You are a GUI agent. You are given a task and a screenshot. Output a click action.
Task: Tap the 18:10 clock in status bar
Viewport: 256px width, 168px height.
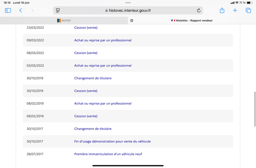tap(7, 3)
